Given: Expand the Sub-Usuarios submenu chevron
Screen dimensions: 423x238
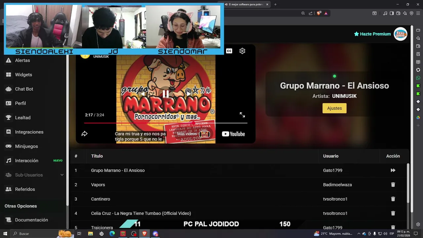Looking at the screenshot, I should coord(62,175).
